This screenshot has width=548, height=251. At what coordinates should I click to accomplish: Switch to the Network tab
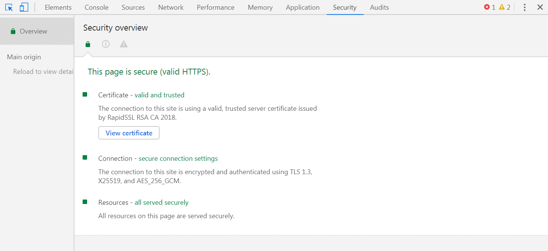tap(170, 7)
